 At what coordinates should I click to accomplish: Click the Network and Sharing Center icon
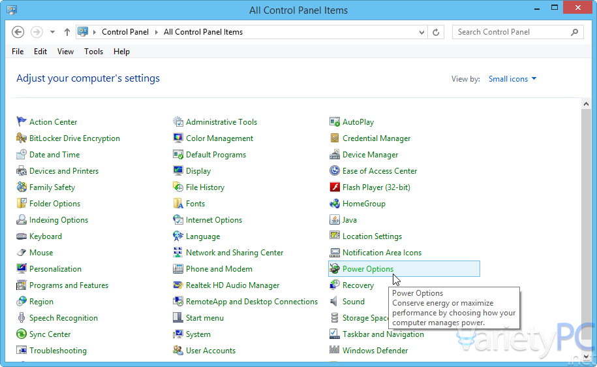(x=178, y=253)
